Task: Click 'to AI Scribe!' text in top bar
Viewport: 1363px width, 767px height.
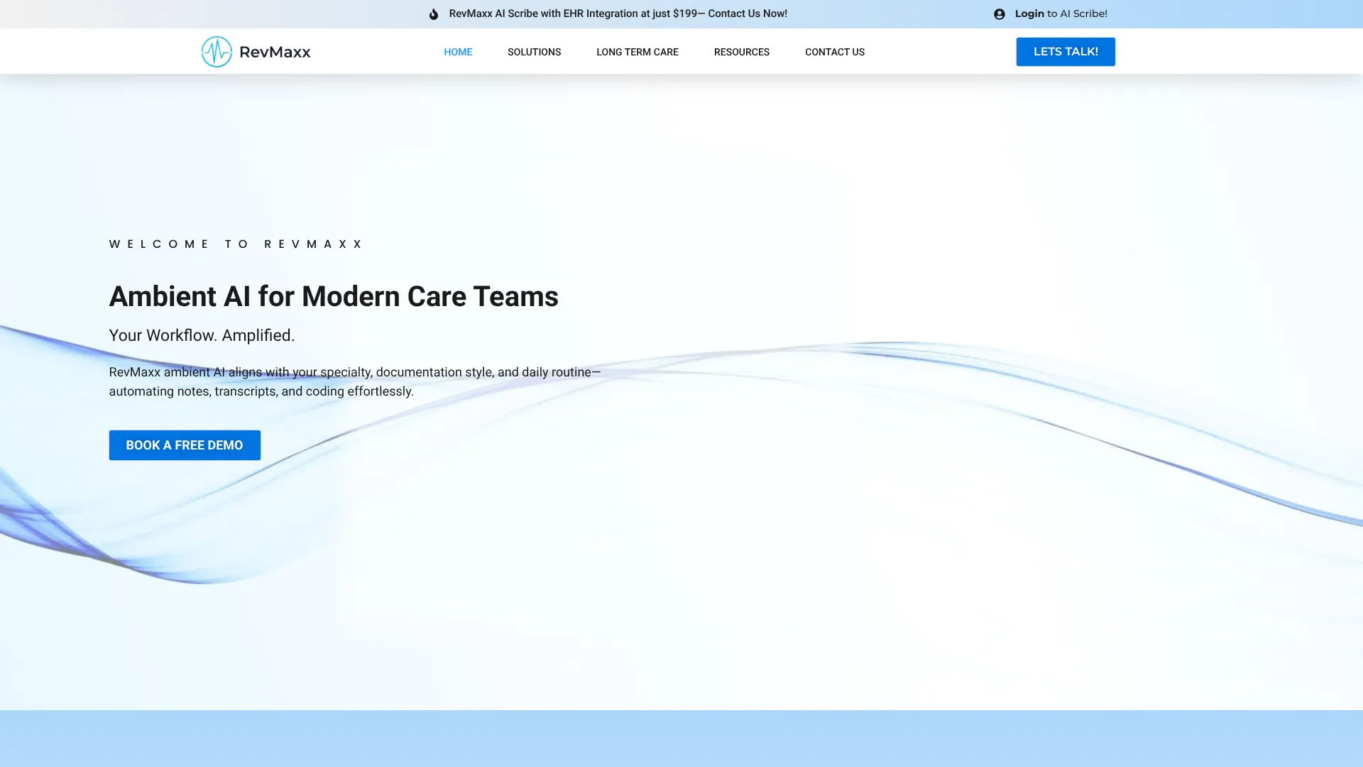Action: click(1077, 13)
